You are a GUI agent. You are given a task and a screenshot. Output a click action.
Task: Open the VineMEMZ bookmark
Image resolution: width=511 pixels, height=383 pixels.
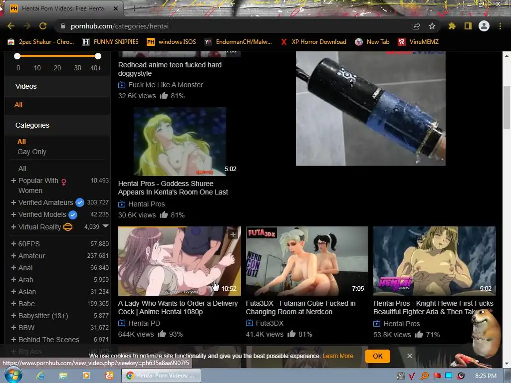[x=419, y=42]
